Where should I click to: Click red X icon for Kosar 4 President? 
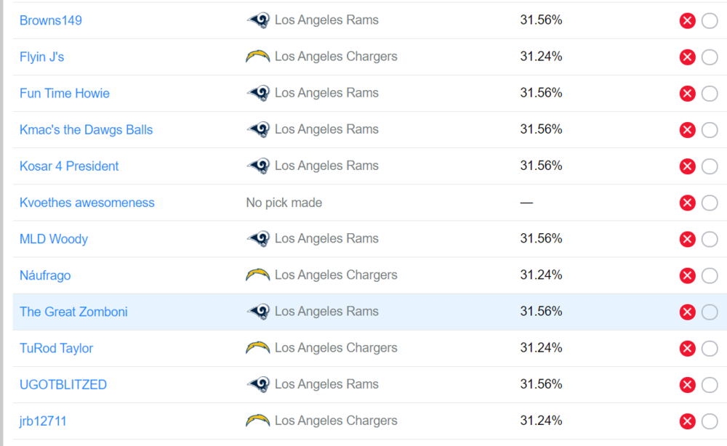click(x=687, y=166)
